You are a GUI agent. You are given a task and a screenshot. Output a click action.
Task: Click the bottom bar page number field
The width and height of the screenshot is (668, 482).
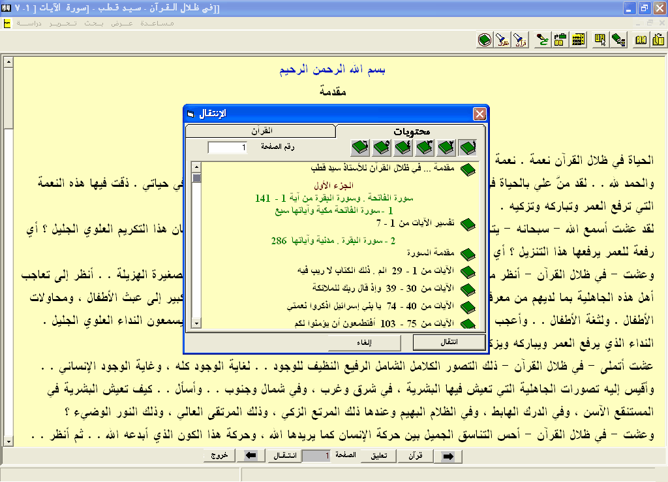tap(316, 456)
